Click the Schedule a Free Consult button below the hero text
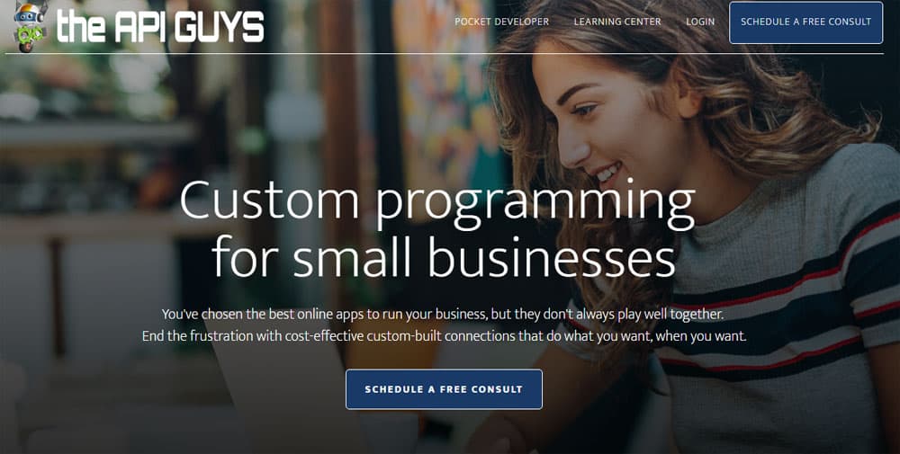 click(444, 389)
